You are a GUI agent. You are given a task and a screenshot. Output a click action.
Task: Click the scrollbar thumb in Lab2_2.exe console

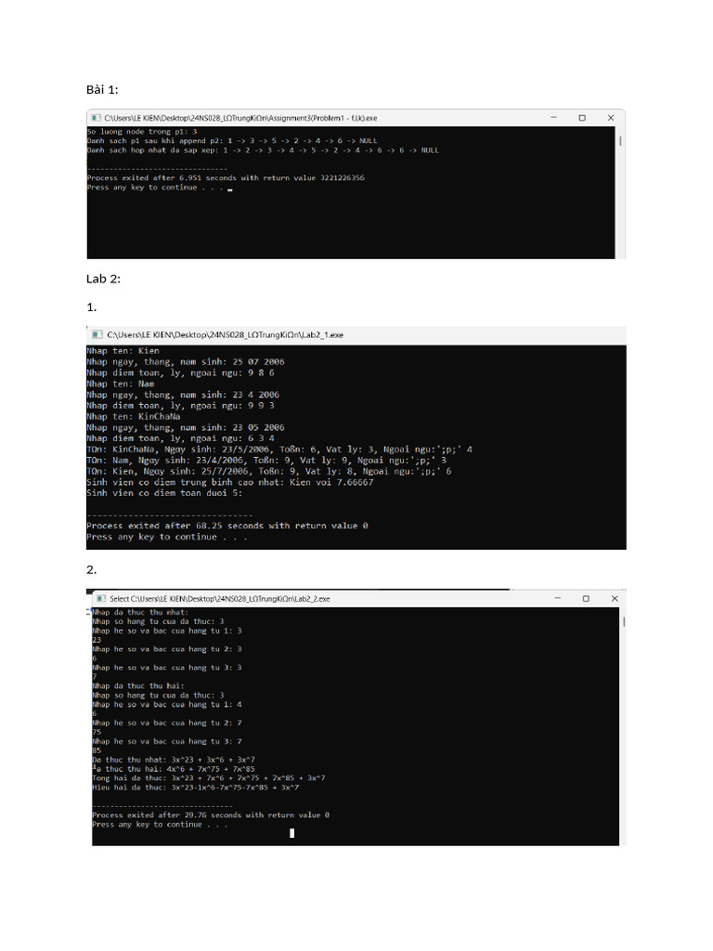624,621
